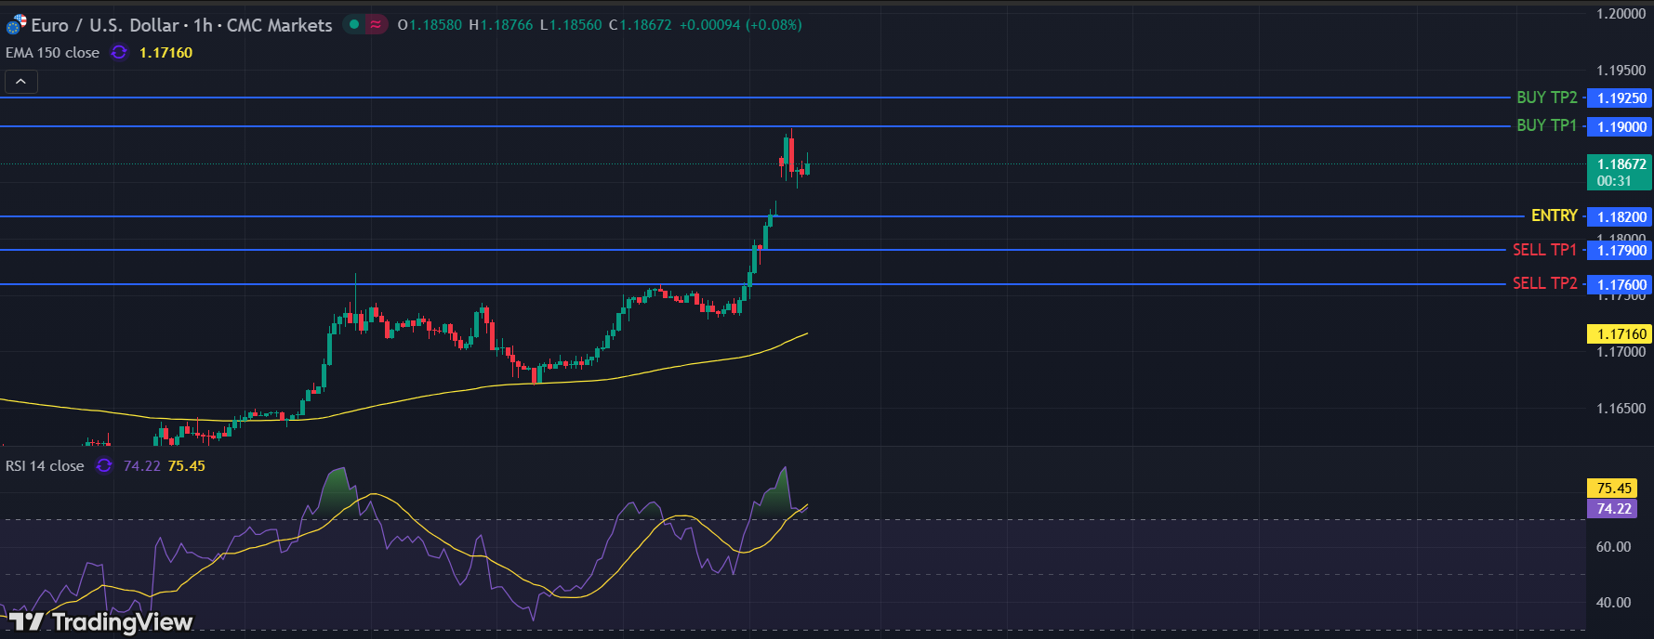
Task: Click the purple sync icon beside EMA 150
Action: tap(119, 53)
